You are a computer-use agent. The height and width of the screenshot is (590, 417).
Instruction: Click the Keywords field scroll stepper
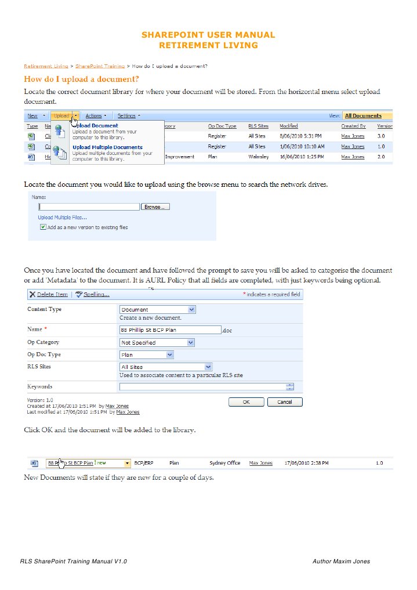click(289, 386)
